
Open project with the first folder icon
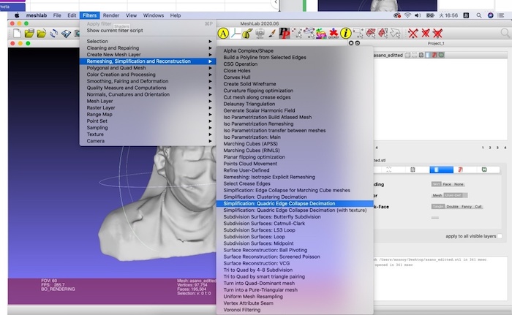click(x=29, y=34)
